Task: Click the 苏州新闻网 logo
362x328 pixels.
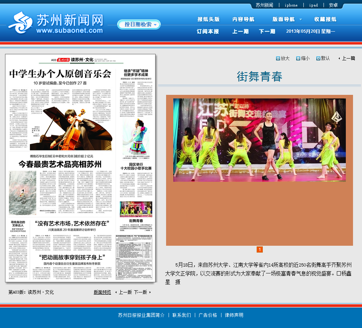Action: (56, 24)
